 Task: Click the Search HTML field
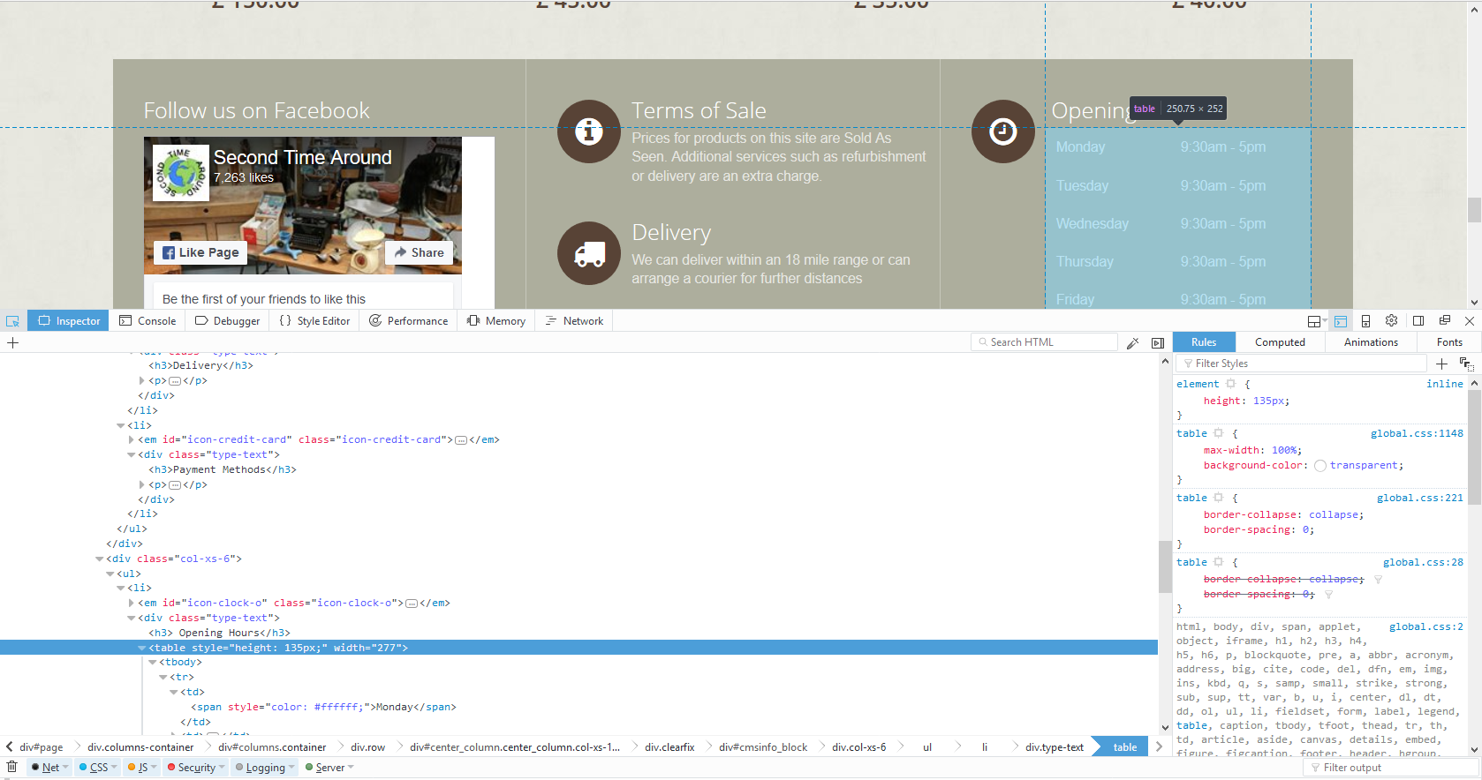click(1044, 342)
